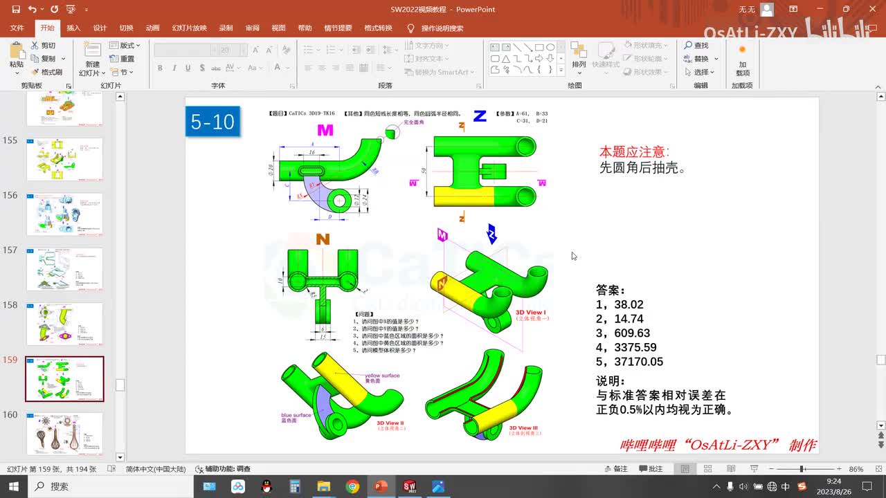Viewport: 886px width, 498px height.
Task: Select slide 160 thumbnail
Action: [x=64, y=434]
